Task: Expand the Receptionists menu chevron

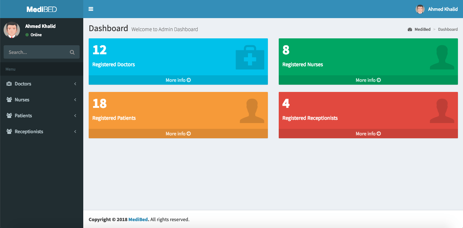Action: tap(75, 132)
